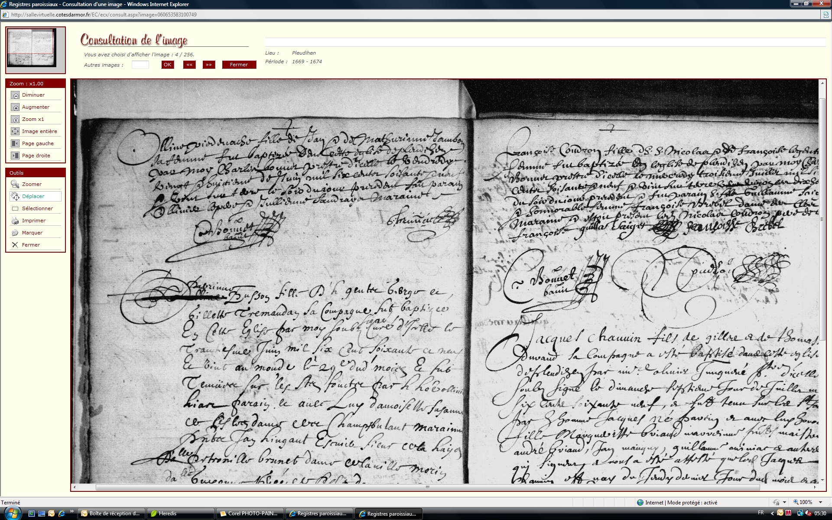
Task: Click the Marquer tool
Action: pos(15,233)
